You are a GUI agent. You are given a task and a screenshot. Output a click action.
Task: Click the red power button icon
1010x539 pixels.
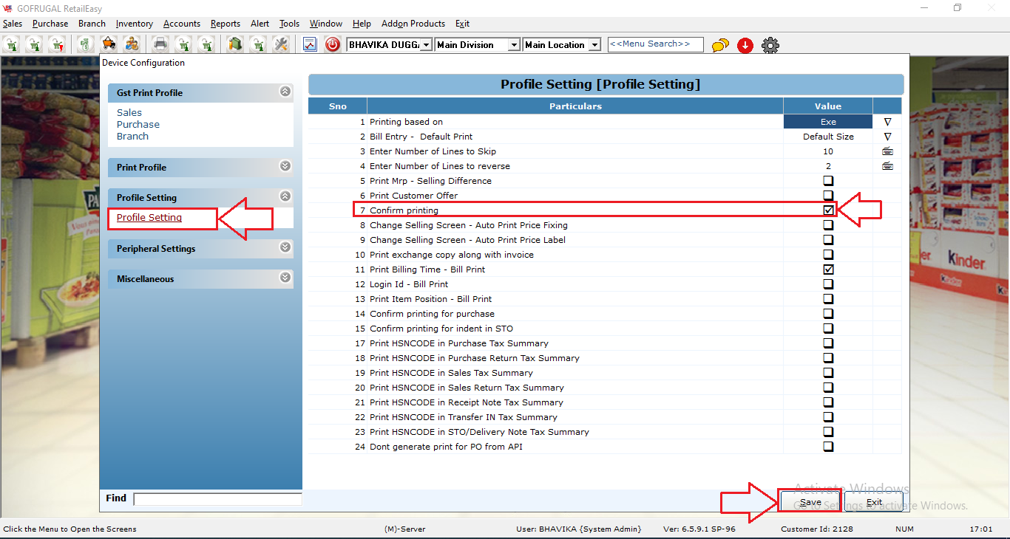(333, 44)
